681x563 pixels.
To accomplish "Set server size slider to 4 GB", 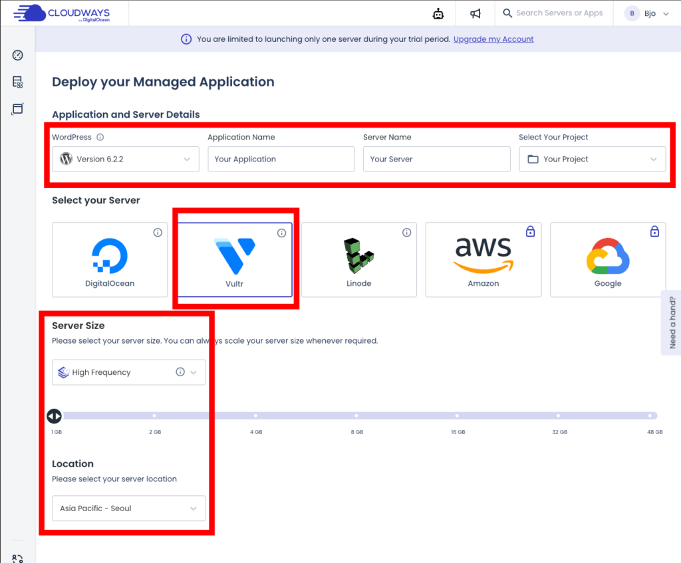I will tap(255, 416).
